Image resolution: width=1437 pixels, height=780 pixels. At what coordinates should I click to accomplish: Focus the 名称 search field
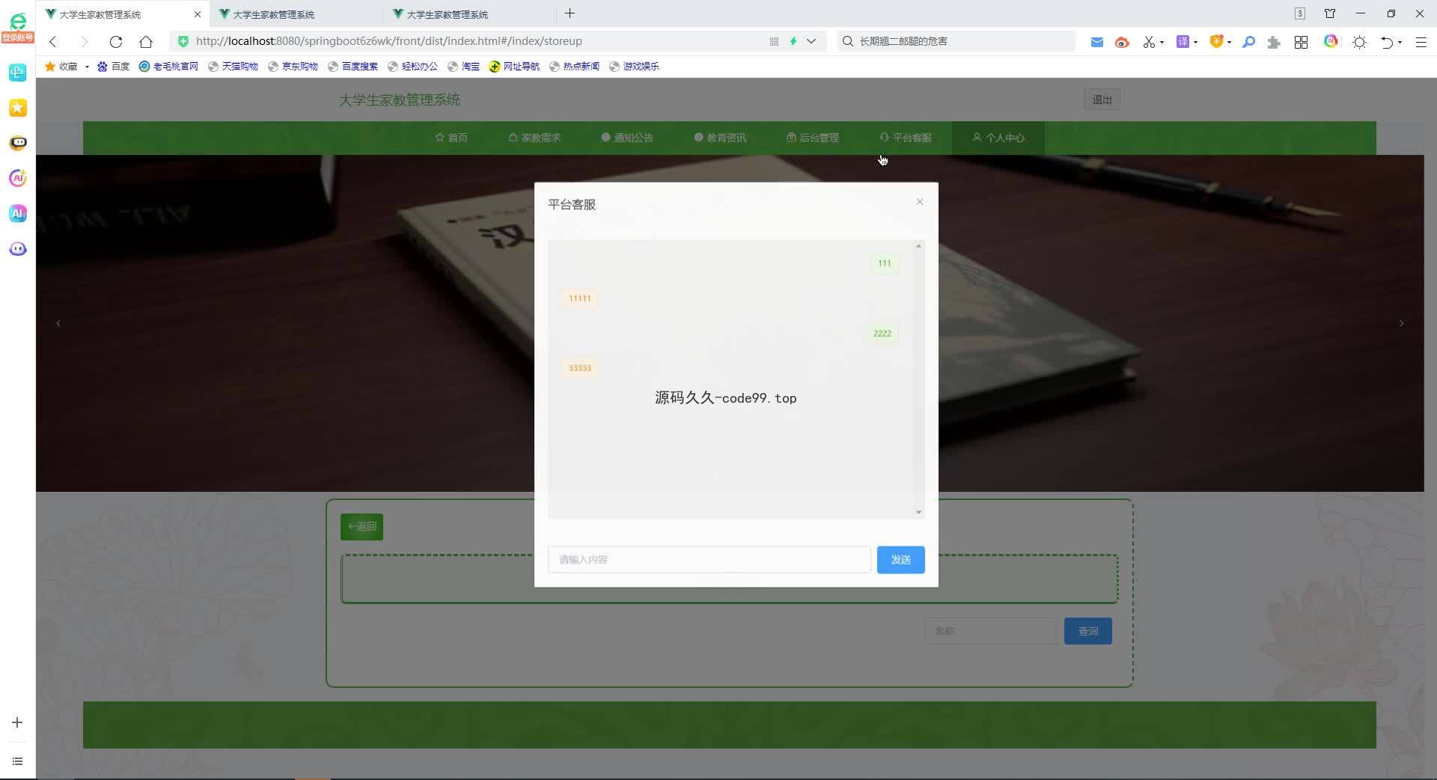(x=992, y=631)
